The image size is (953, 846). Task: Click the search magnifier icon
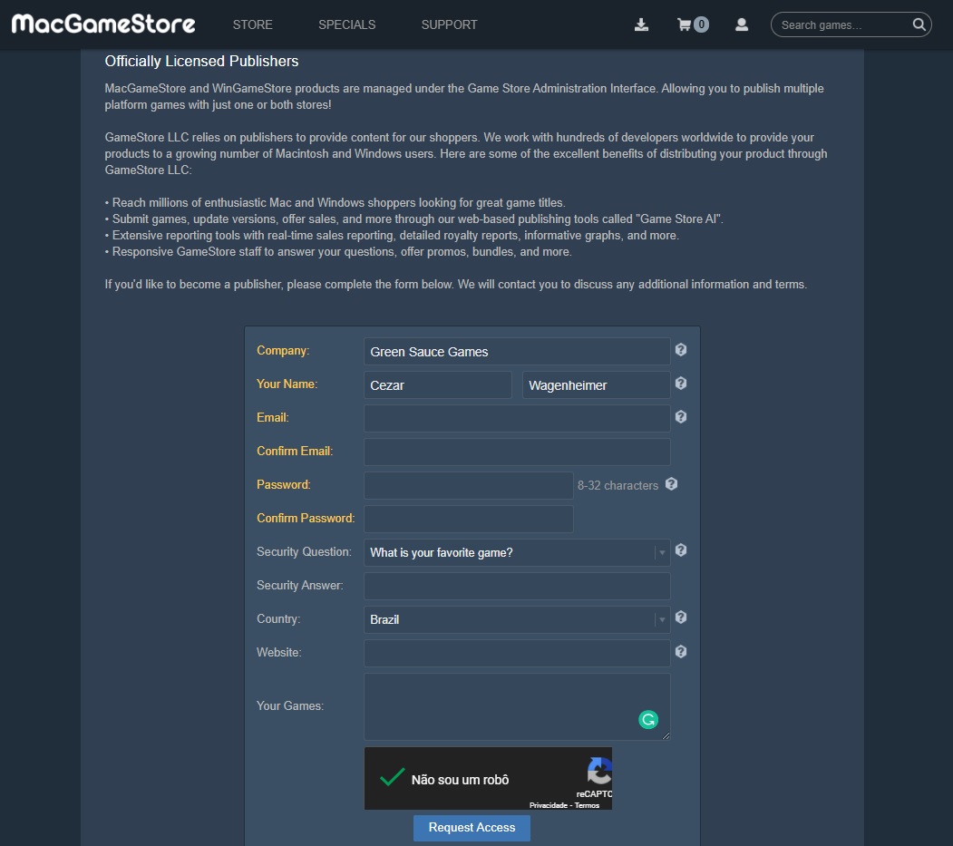[919, 24]
